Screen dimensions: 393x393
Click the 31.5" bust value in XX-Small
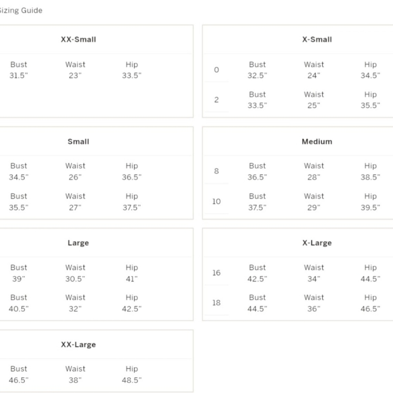point(18,75)
